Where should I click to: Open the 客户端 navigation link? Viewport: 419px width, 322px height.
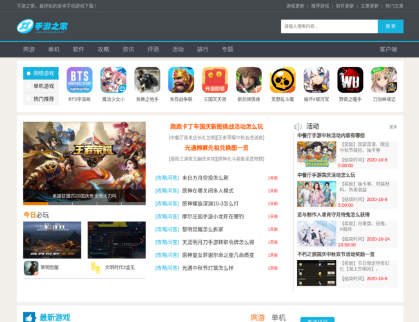(x=388, y=50)
